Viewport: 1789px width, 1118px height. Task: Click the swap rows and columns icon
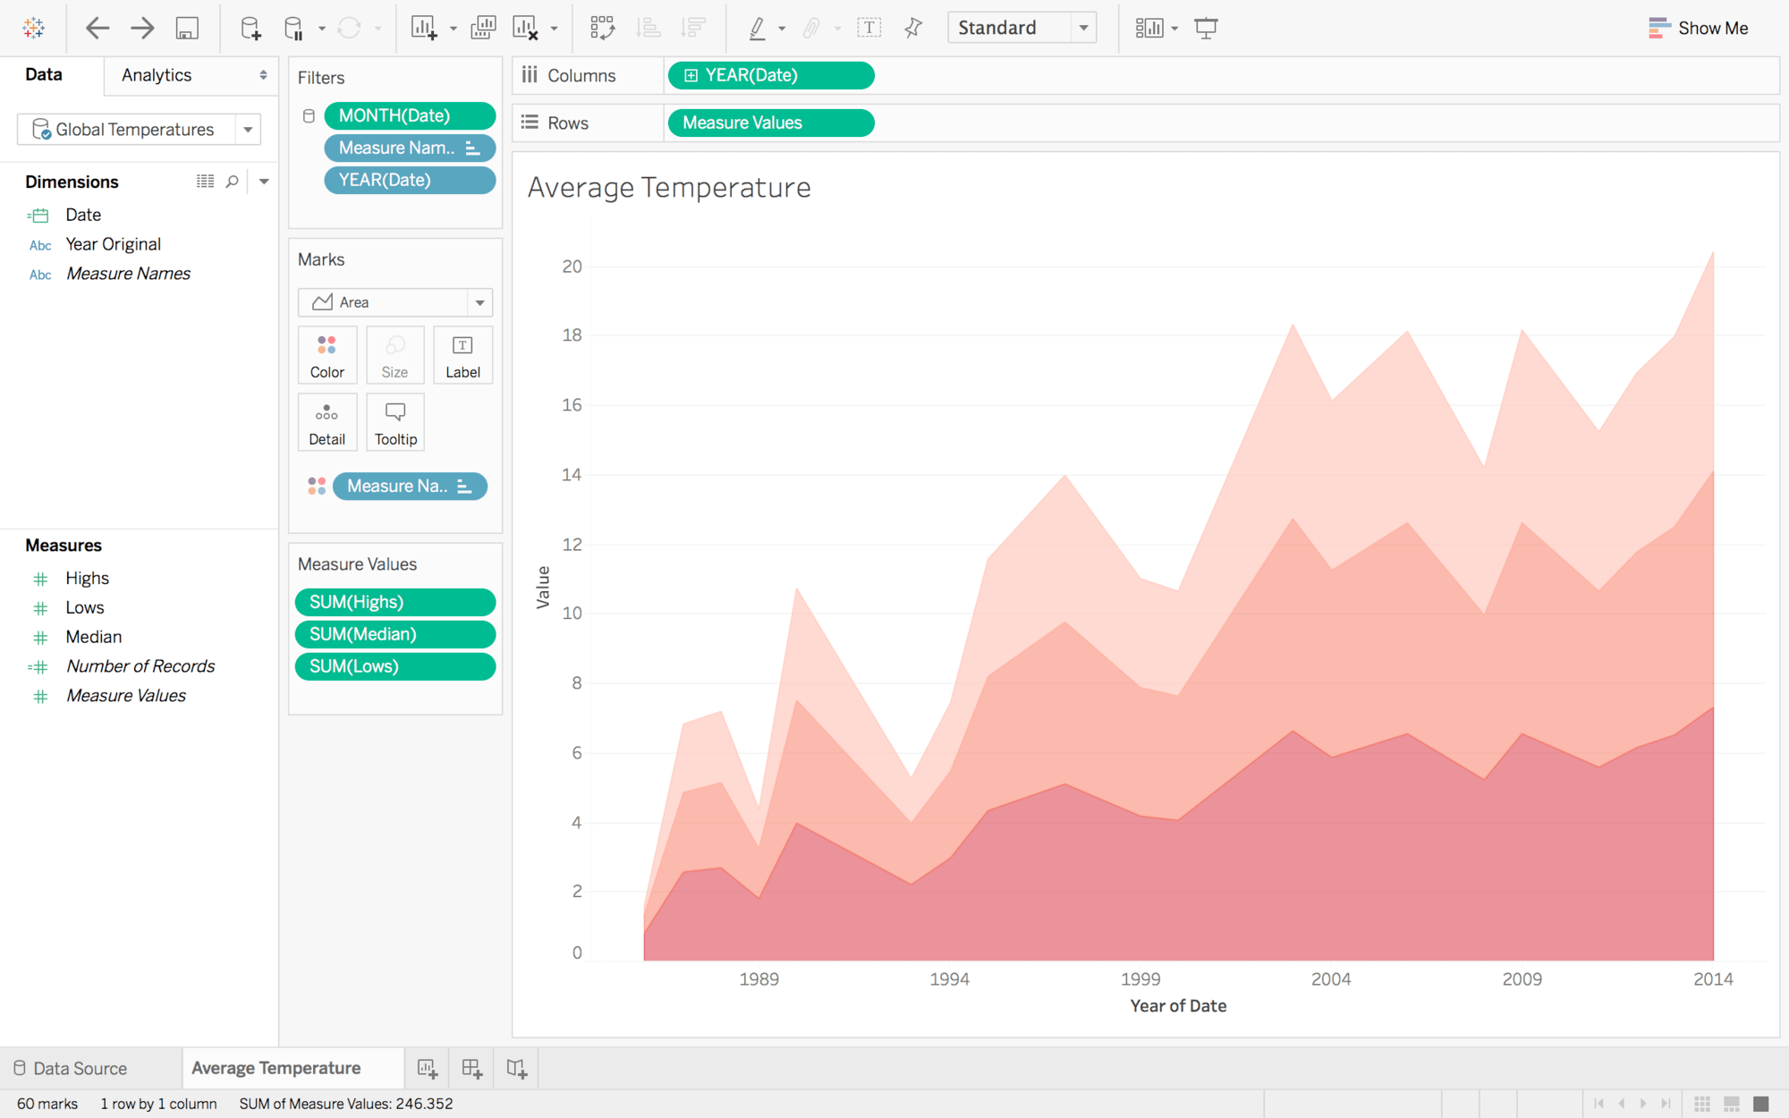pyautogui.click(x=600, y=27)
